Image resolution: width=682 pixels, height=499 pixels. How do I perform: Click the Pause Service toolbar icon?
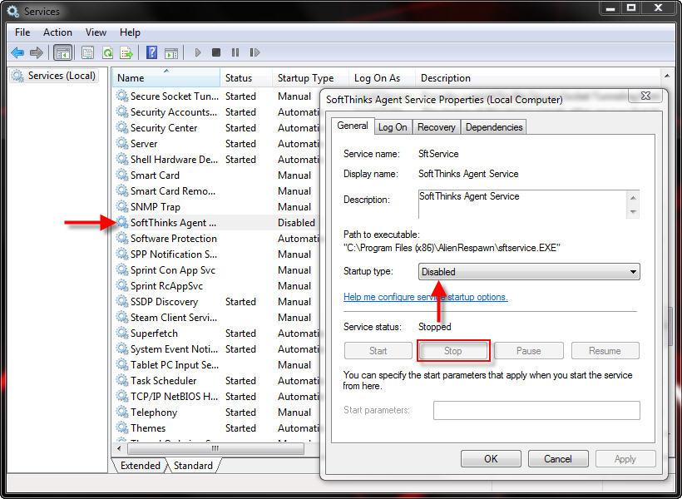(x=235, y=52)
